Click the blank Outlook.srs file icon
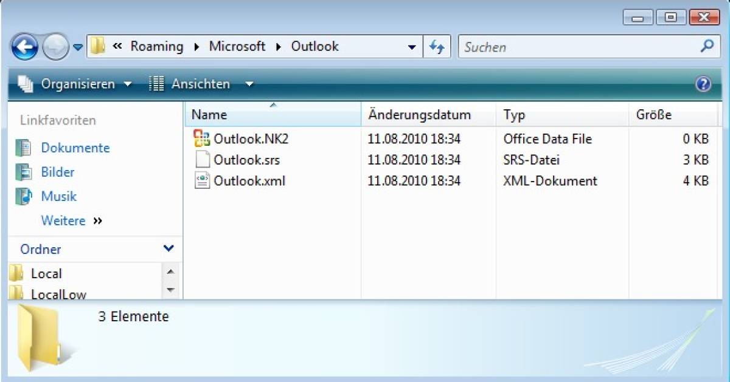 point(202,160)
